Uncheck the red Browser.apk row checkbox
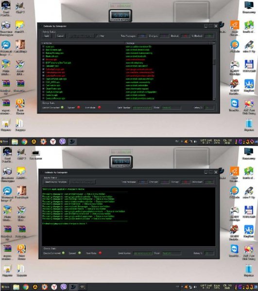 click(44, 59)
